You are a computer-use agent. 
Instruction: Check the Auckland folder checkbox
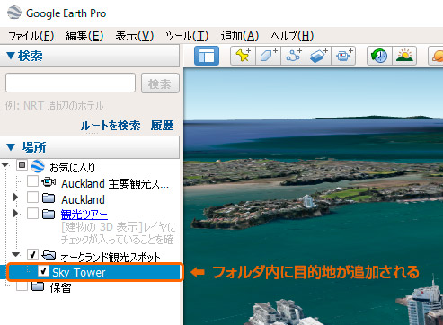[32, 198]
